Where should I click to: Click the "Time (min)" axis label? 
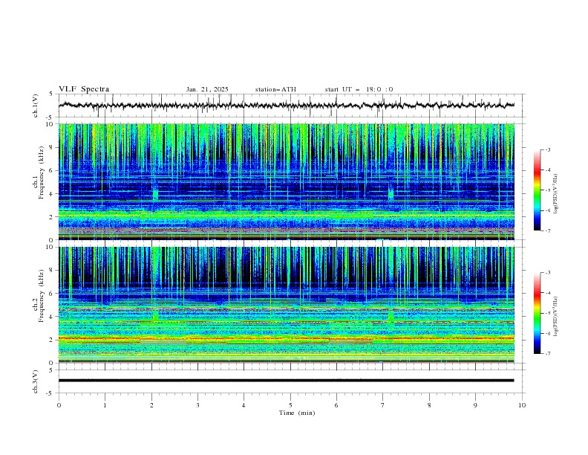[x=297, y=413]
